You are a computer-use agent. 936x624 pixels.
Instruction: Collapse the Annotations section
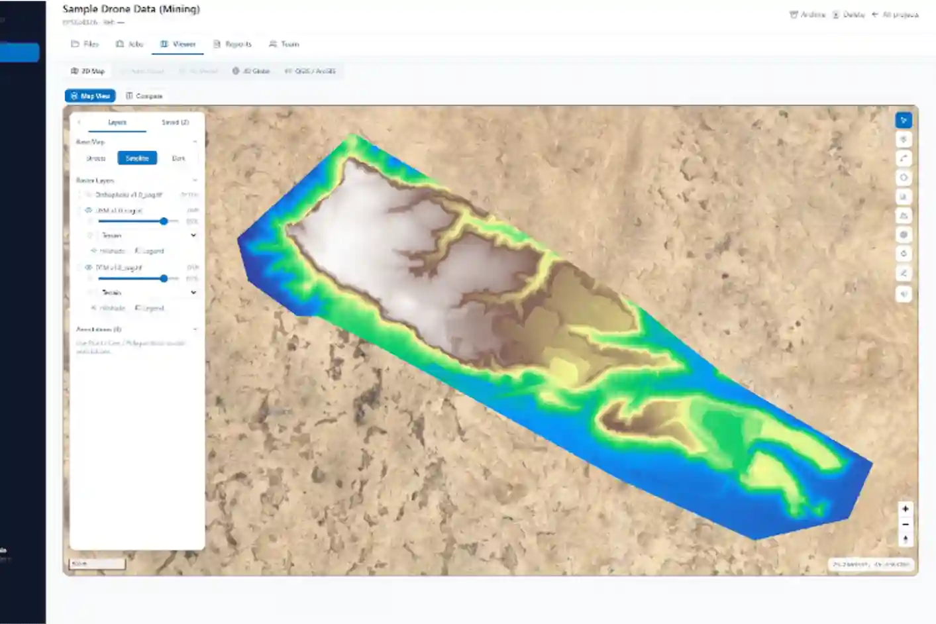195,329
